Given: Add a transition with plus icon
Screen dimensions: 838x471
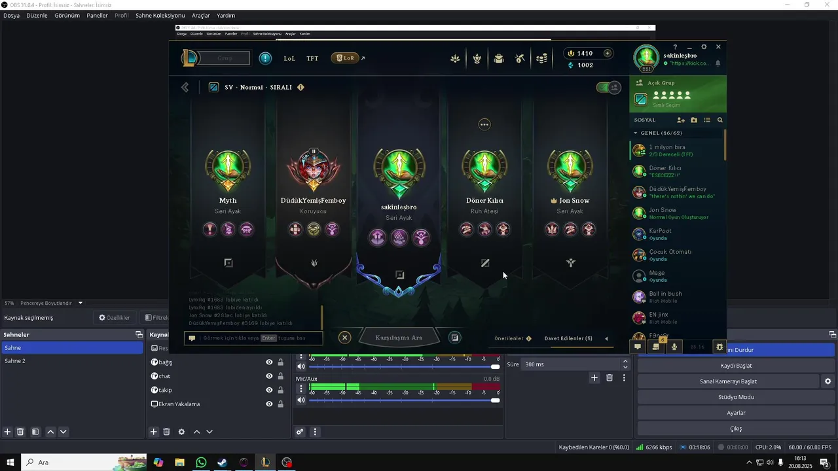Looking at the screenshot, I should pos(594,377).
